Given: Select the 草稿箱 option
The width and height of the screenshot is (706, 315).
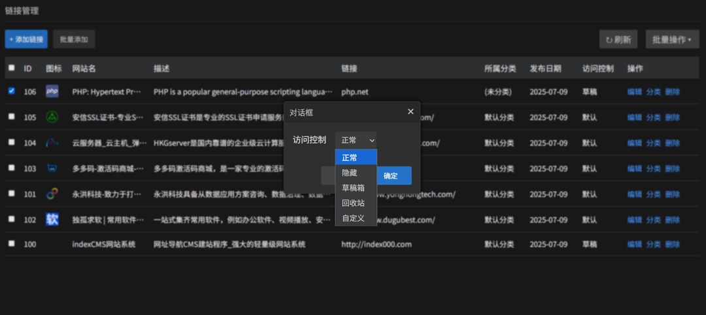Looking at the screenshot, I should (353, 188).
